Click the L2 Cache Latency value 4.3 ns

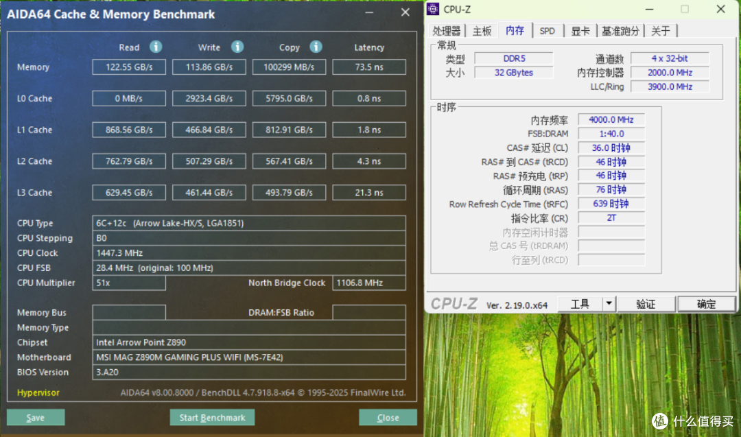coord(369,161)
